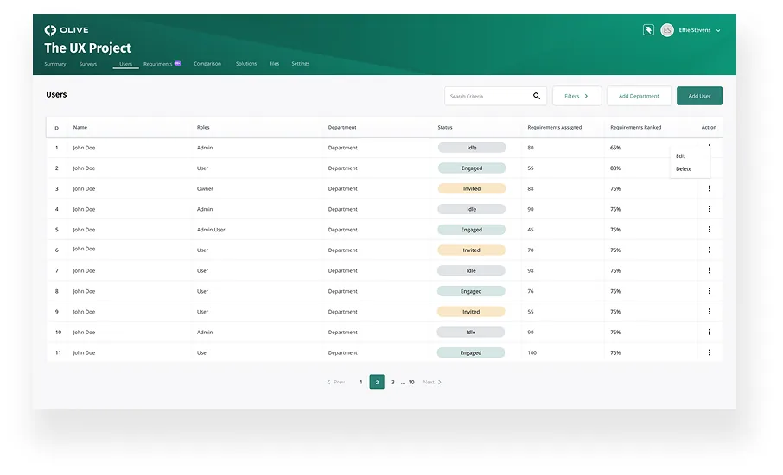
Task: Click the ES user avatar
Action: click(x=666, y=30)
